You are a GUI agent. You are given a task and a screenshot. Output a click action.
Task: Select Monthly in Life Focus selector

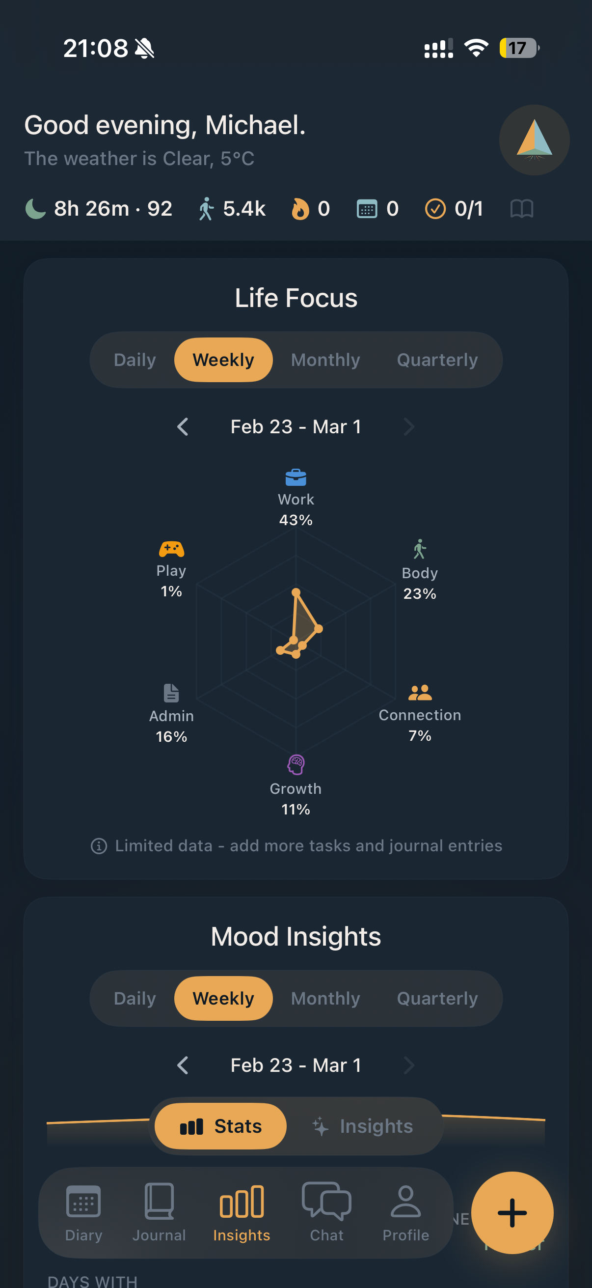pos(325,360)
